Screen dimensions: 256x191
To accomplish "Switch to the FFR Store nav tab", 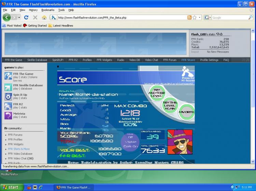I will [188, 60].
